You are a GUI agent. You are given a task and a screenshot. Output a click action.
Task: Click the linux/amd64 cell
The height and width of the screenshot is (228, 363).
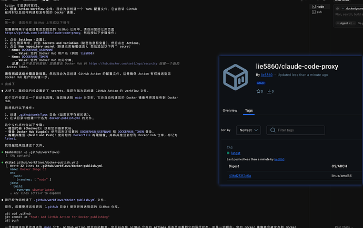click(x=341, y=176)
